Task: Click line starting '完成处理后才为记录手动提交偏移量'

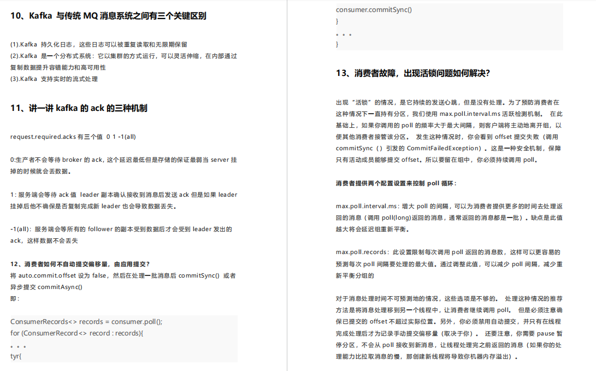Action: pos(449,333)
